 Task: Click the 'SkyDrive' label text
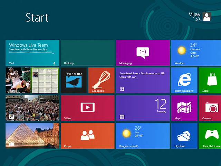(x=180, y=146)
